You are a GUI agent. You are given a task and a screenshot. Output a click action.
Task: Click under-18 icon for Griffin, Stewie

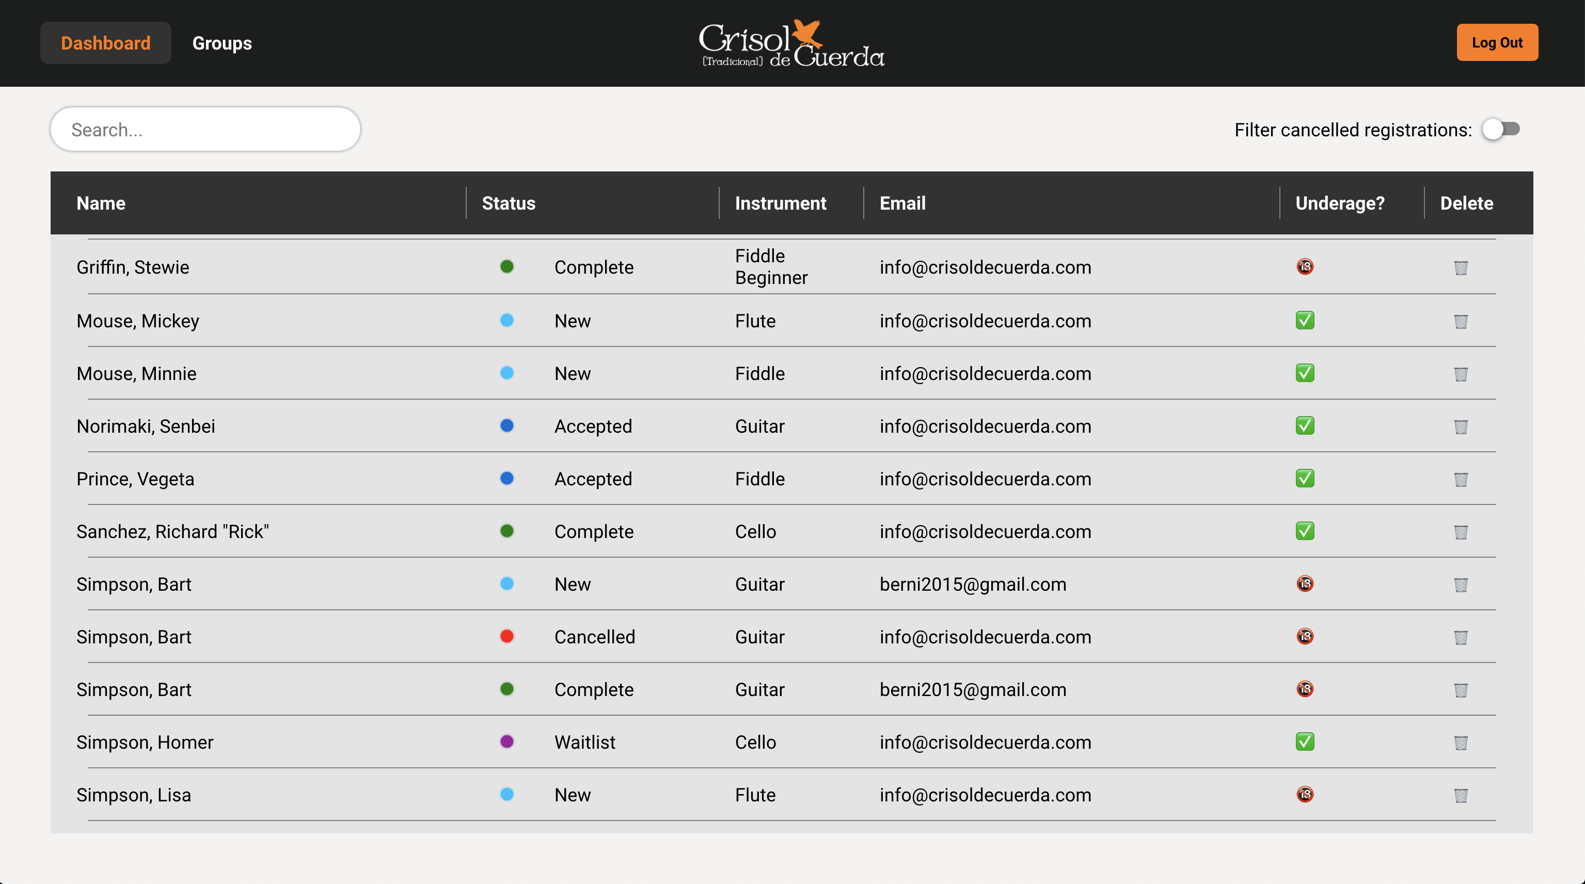click(x=1305, y=267)
